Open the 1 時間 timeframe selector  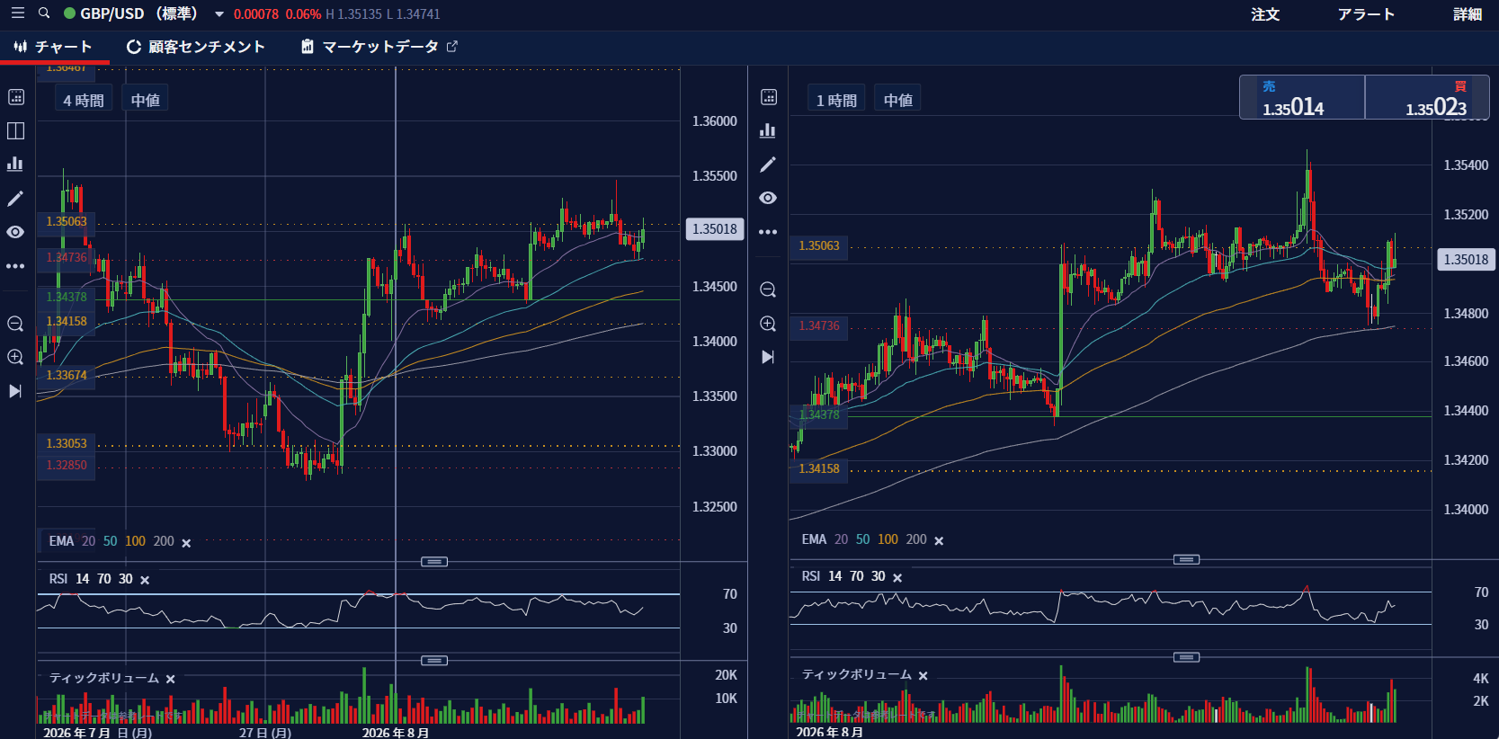click(x=836, y=100)
